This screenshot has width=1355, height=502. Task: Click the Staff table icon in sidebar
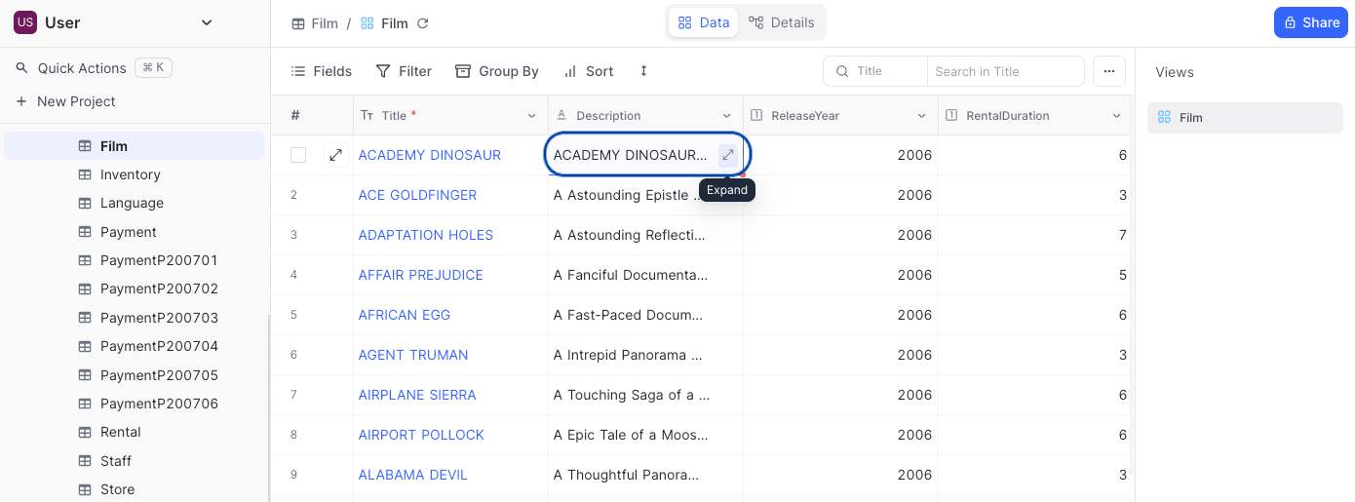click(x=85, y=461)
